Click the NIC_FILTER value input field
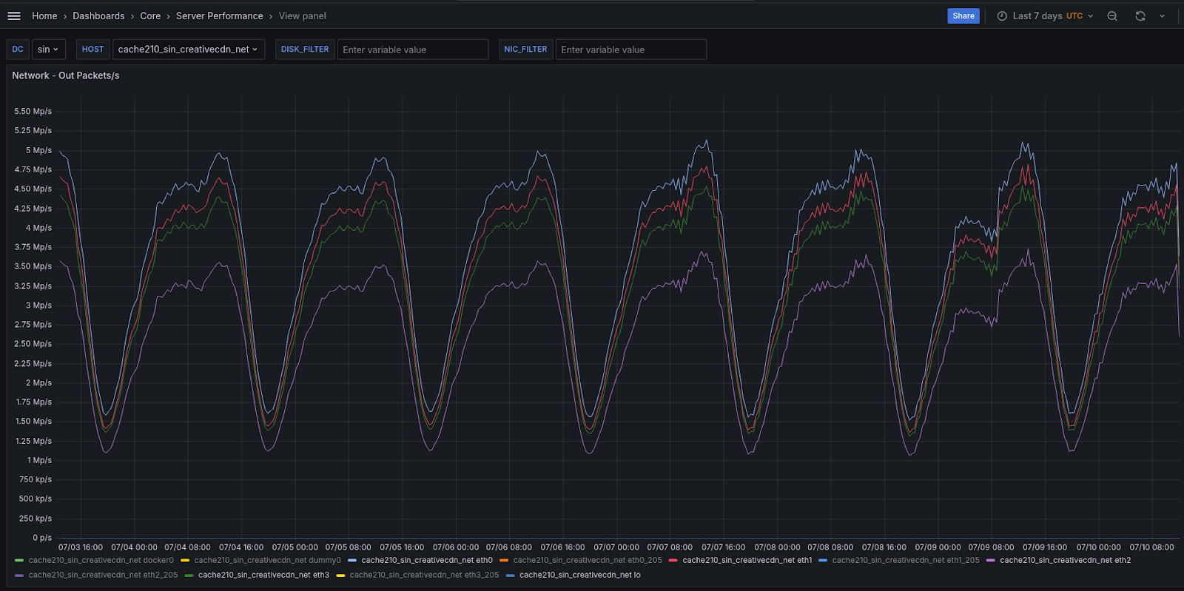The image size is (1184, 591). (631, 50)
